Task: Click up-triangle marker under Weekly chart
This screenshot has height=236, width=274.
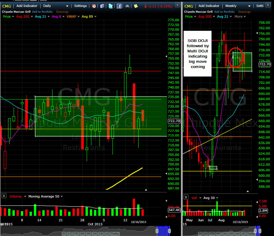Action: (248, 191)
